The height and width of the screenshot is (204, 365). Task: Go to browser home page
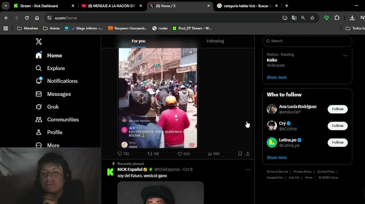[37, 18]
